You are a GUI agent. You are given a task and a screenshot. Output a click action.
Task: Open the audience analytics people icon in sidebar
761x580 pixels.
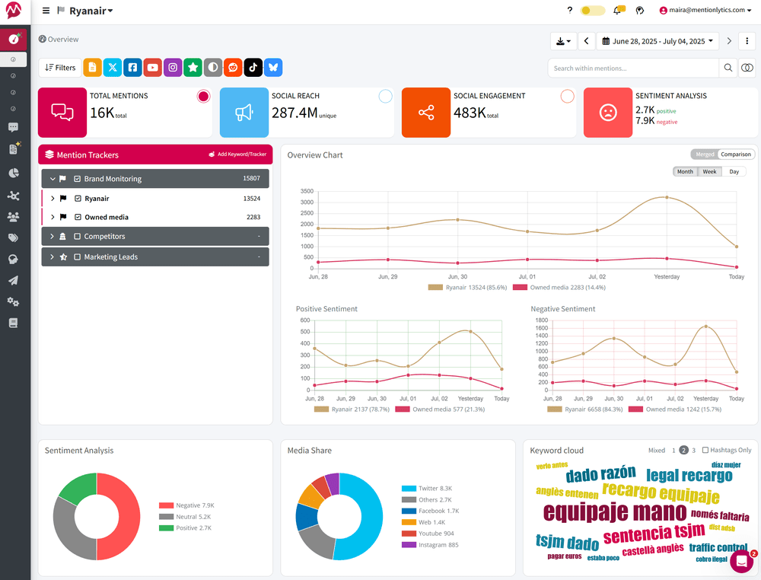pyautogui.click(x=14, y=216)
